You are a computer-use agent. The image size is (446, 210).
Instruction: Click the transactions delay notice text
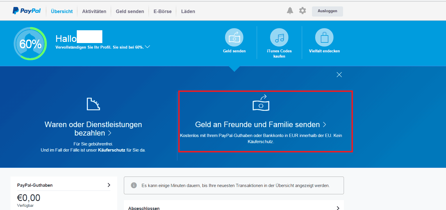[236, 185]
